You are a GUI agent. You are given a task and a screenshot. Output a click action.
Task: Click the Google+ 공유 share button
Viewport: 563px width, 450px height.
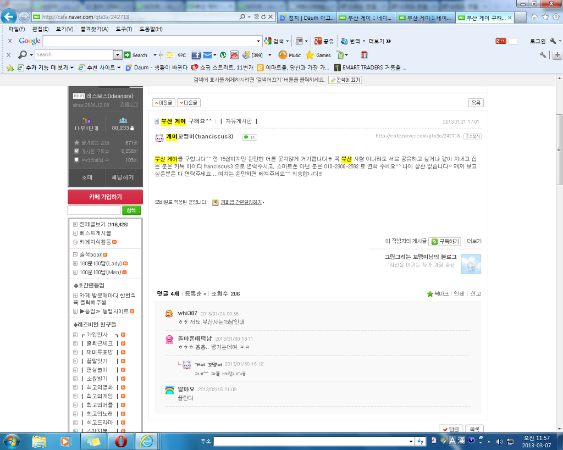324,41
